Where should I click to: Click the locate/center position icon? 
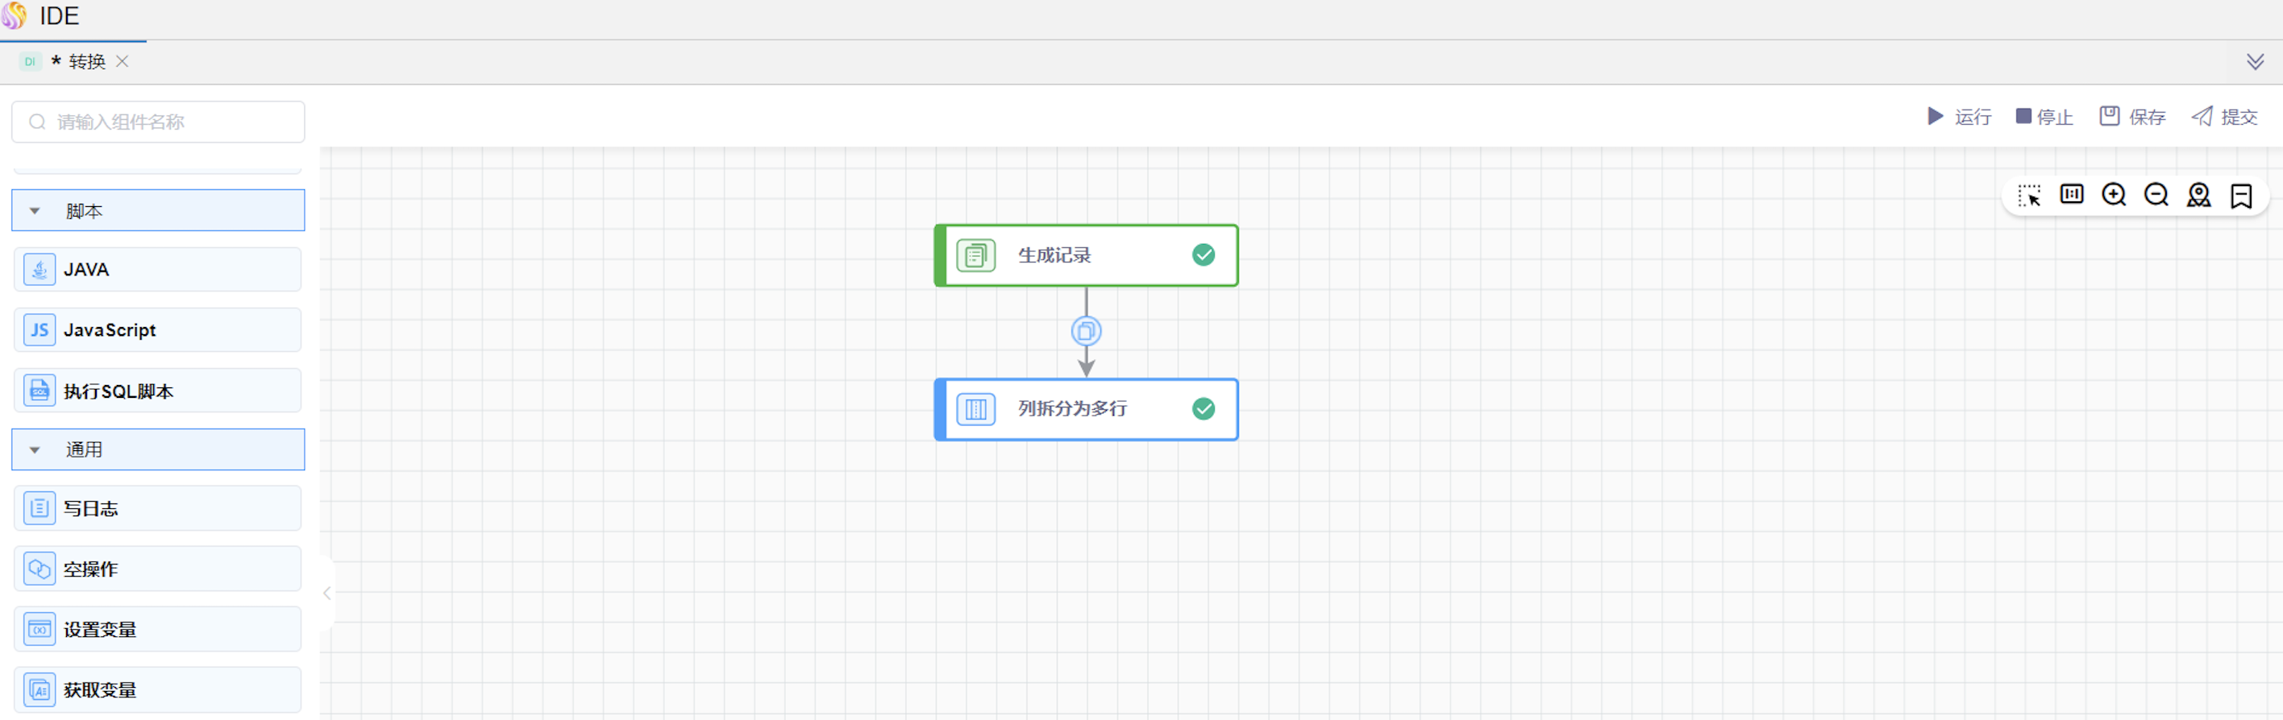(2198, 195)
